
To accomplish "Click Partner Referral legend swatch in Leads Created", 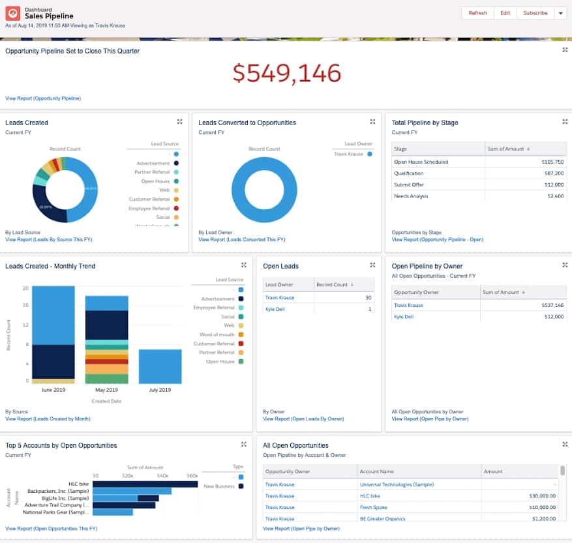I will [x=176, y=172].
